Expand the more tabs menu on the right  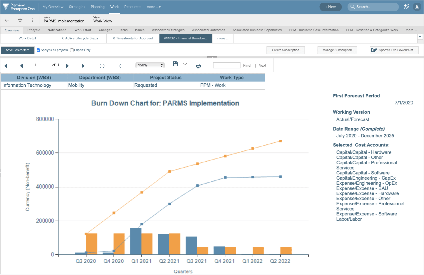click(x=411, y=30)
